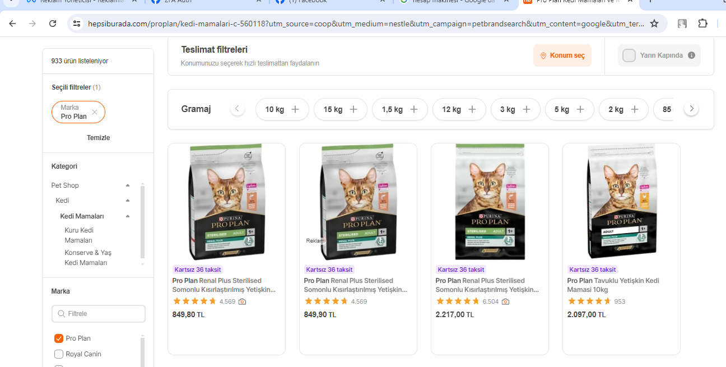Click Temizle to clear filters
Screen dimensions: 726x367
[98, 138]
